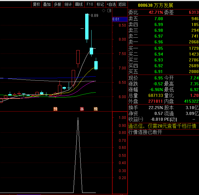Screen dimensions: 199x195
Task: Open the 叠加 overlay option
Action: tap(47, 5)
